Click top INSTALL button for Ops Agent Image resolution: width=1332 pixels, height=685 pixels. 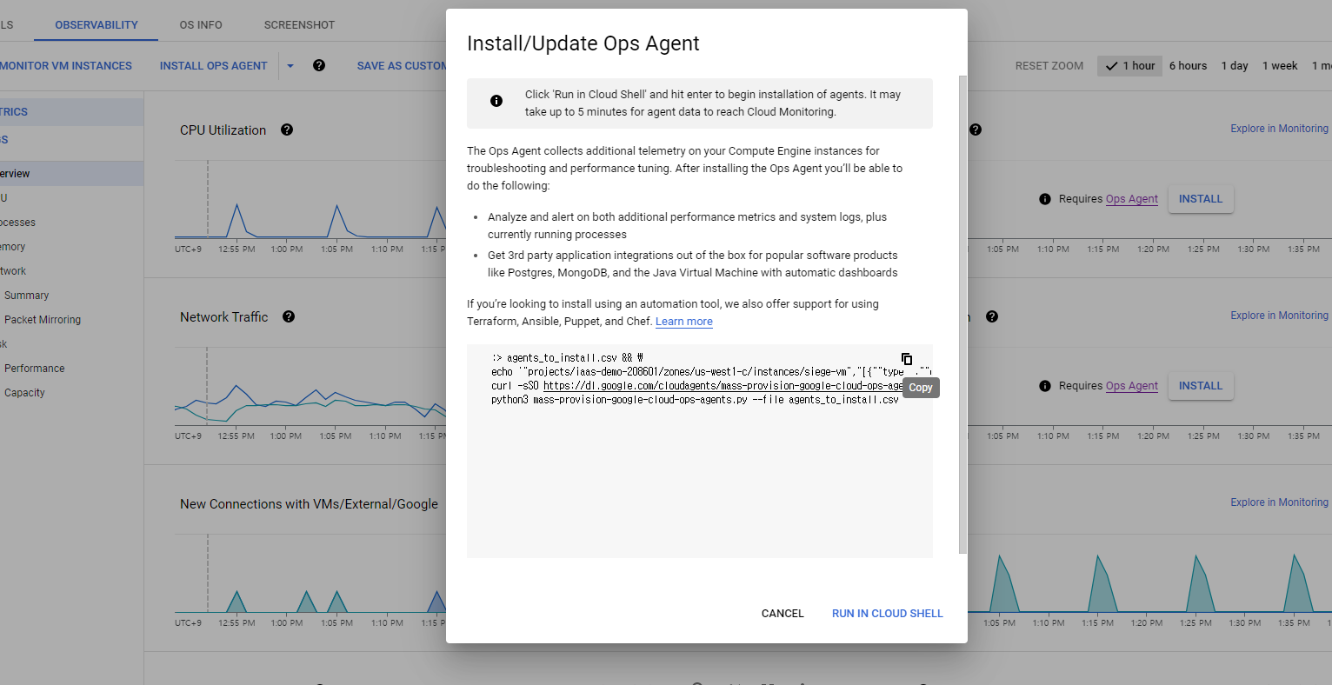1201,199
